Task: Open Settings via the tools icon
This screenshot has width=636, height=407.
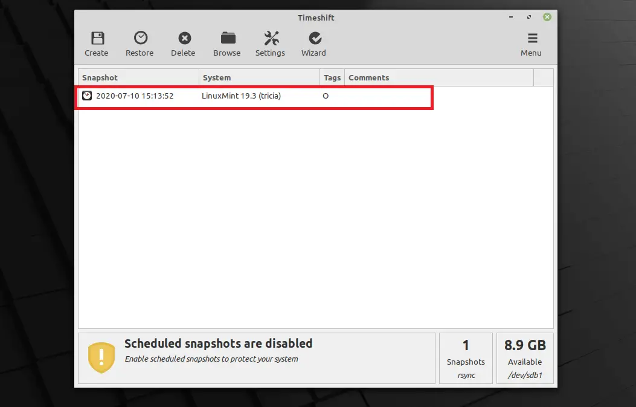Action: click(x=271, y=38)
